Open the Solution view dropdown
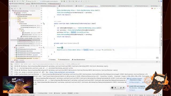 (15, 6)
